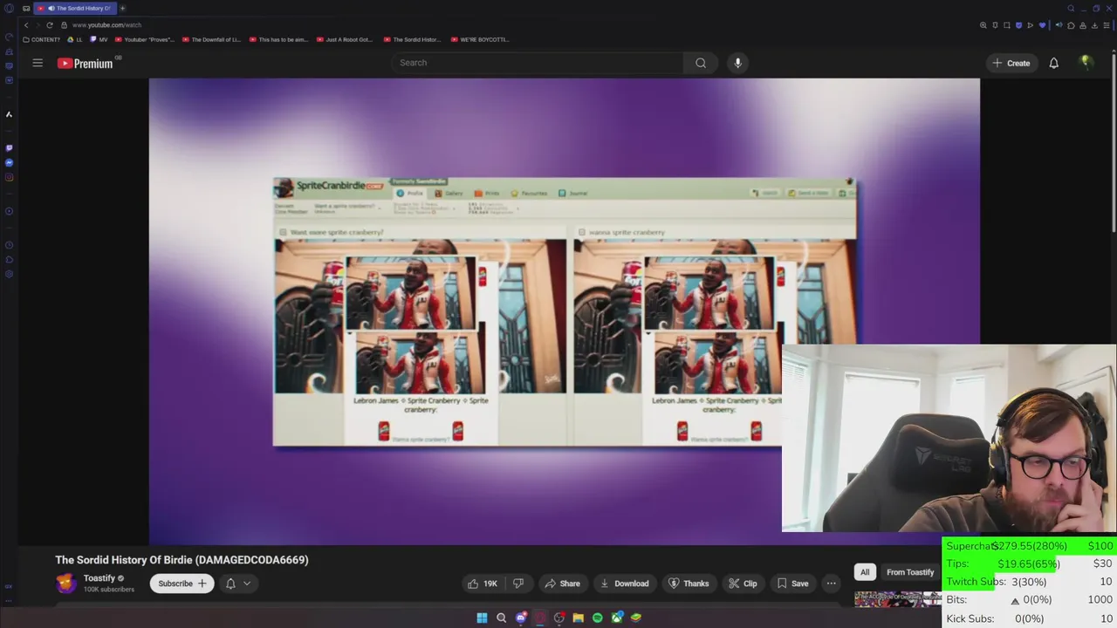This screenshot has width=1117, height=628.
Task: Mute tab audio speaker icon
Action: (x=1059, y=25)
